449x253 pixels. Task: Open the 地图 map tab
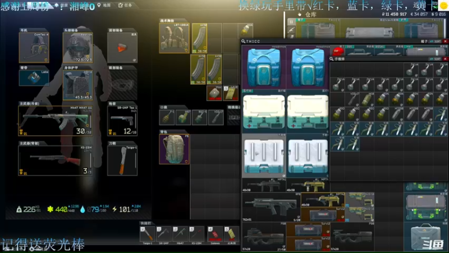(x=104, y=5)
